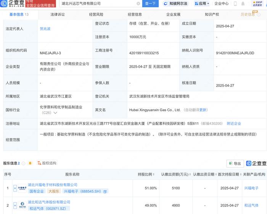Switch to the 经营风险 tab
The width and height of the screenshot is (267, 214).
pyautogui.click(x=96, y=15)
